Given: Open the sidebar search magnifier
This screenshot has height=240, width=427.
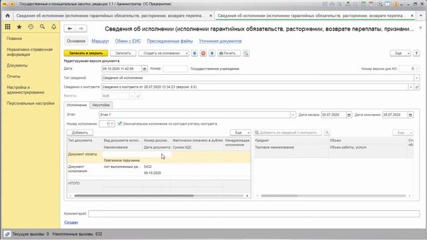Looking at the screenshot, I should [42, 27].
